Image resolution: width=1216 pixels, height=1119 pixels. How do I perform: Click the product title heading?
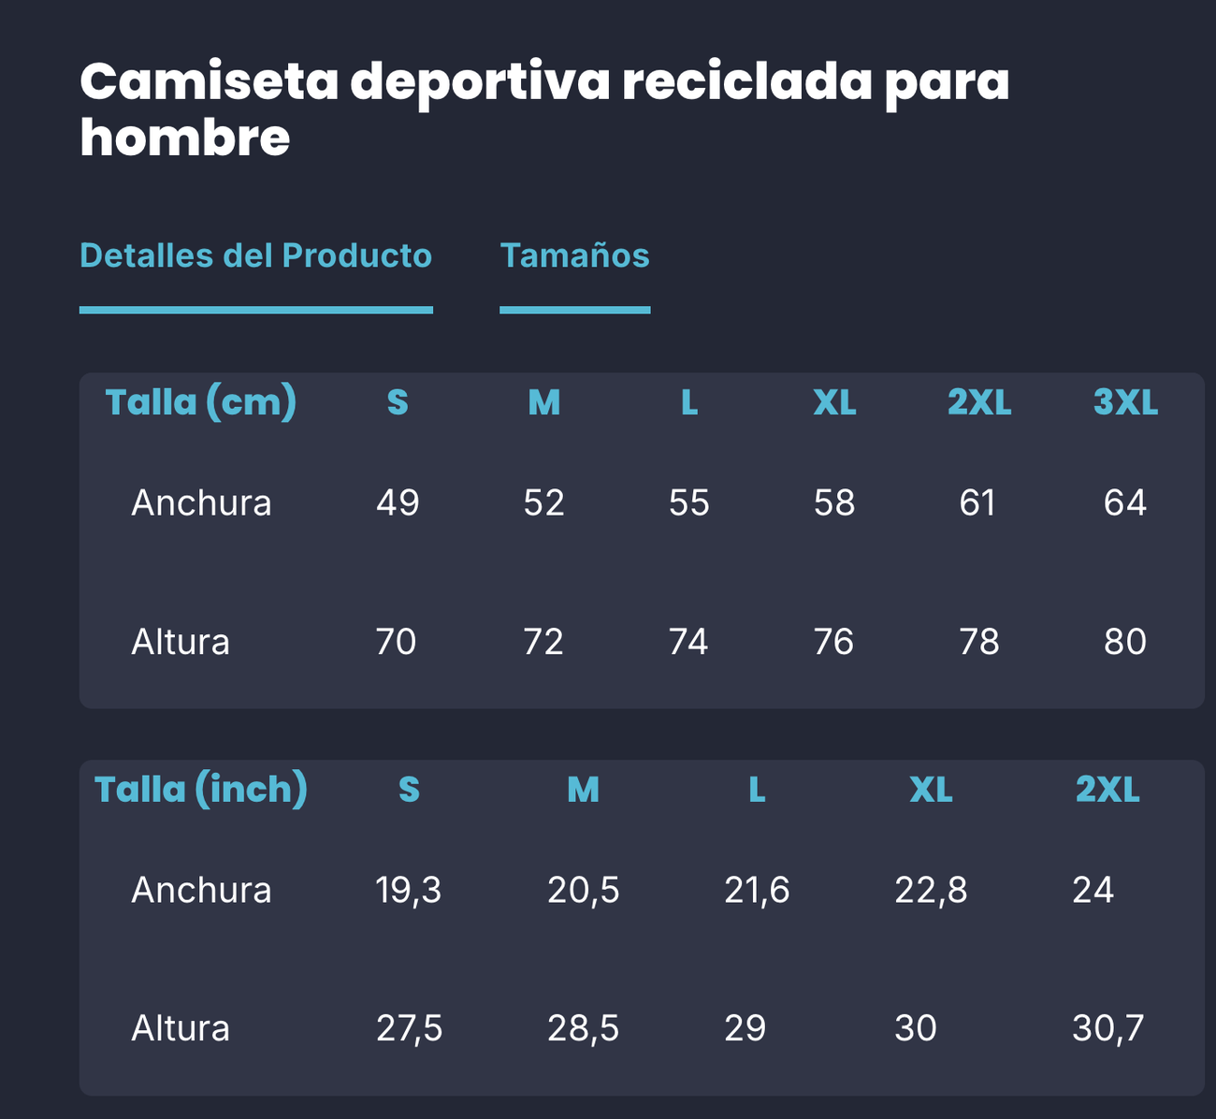pos(544,109)
